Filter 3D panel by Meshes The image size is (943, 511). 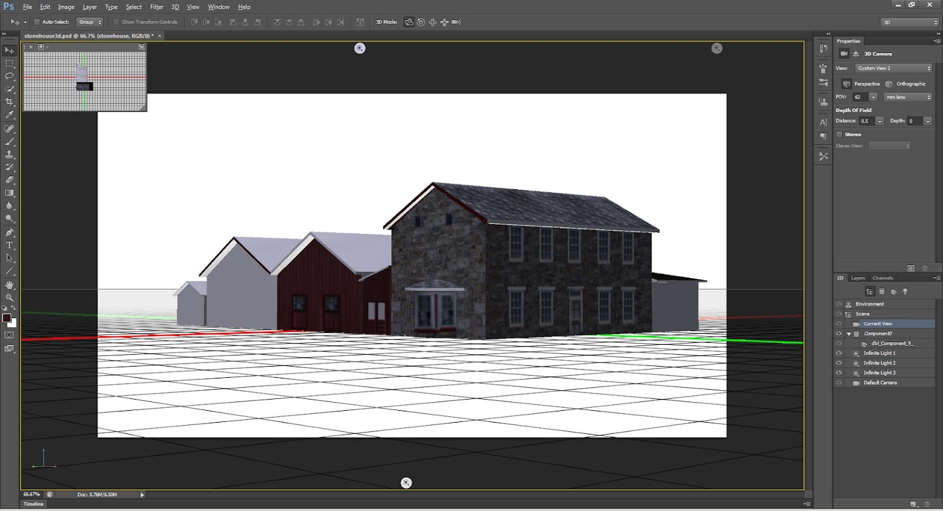[882, 291]
